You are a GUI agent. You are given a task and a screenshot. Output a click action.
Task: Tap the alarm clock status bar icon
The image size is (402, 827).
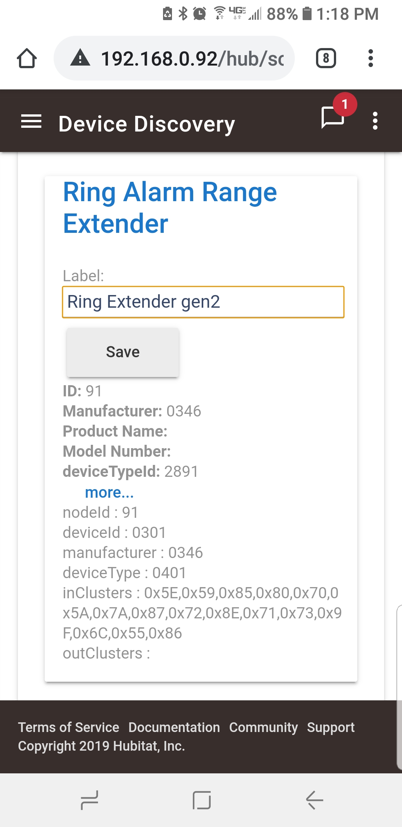point(200,14)
